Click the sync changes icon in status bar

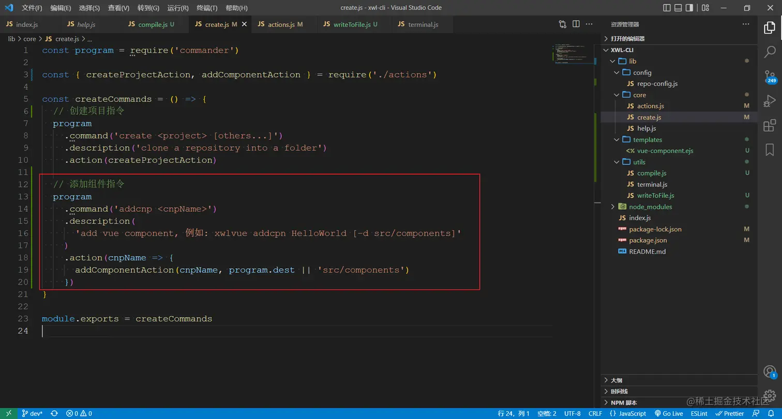click(x=54, y=413)
